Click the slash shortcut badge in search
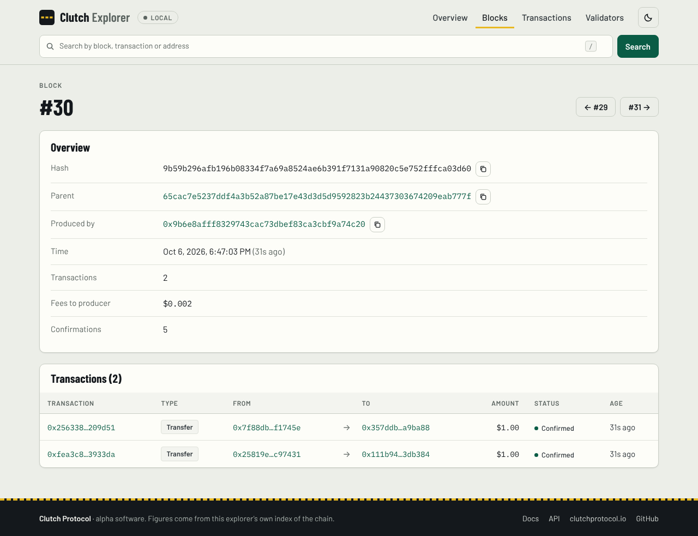 [591, 46]
